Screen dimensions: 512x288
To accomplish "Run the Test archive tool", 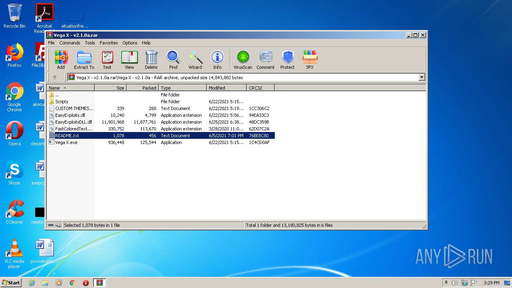I will 107,60.
